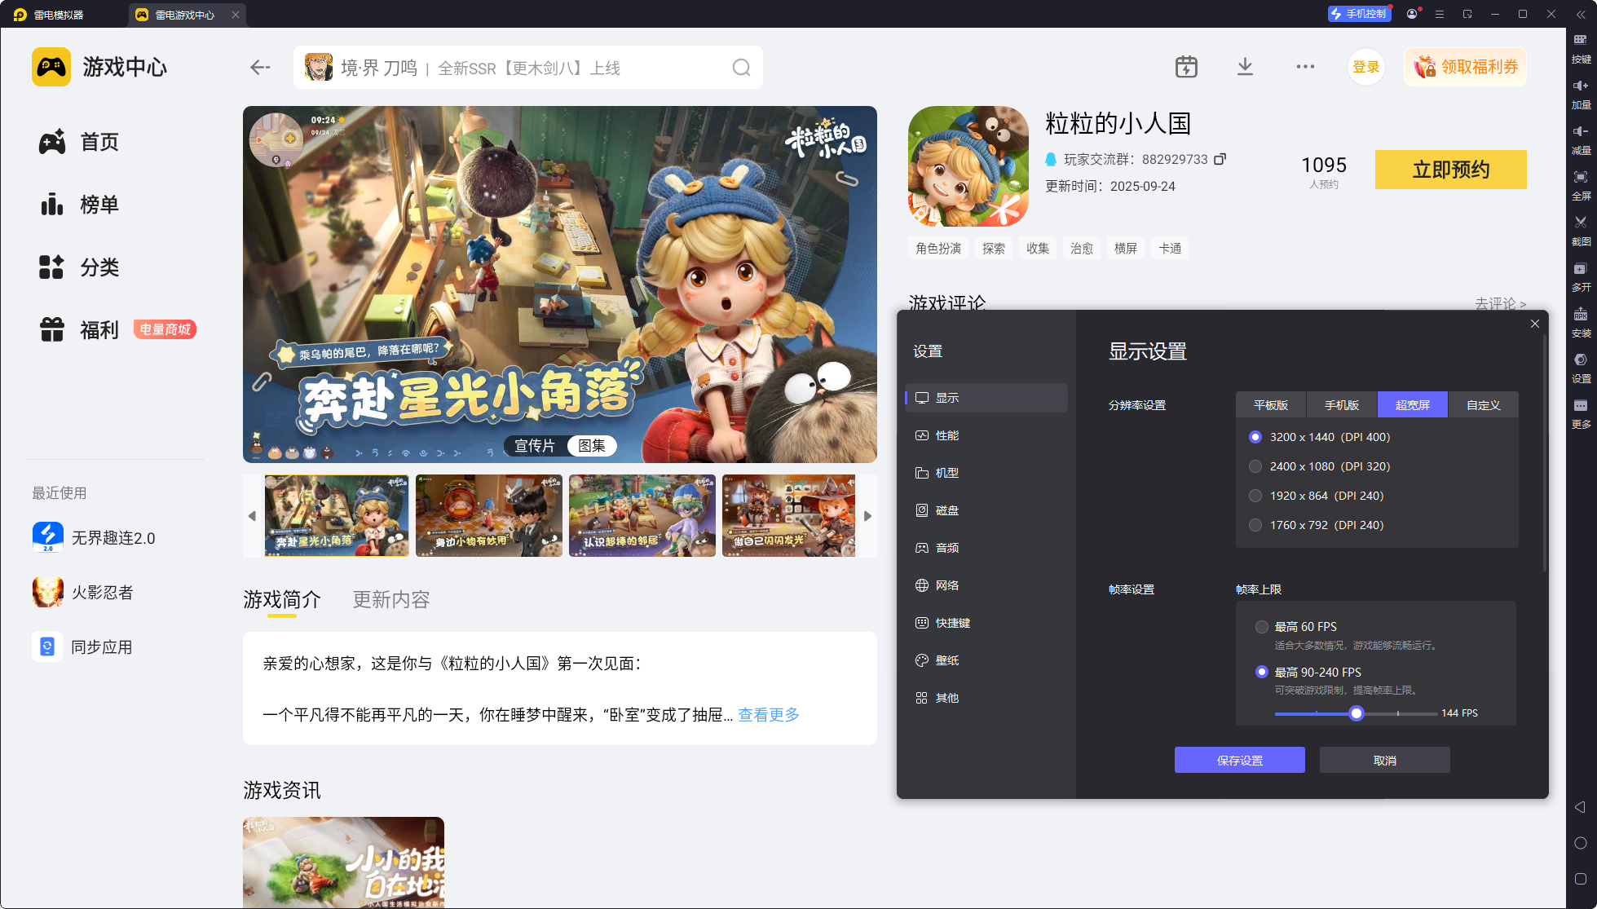The image size is (1597, 909).
Task: Click the search magnifier icon
Action: 740,68
